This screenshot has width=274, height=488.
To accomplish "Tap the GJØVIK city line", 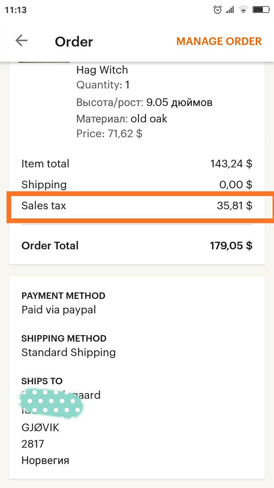I will [40, 428].
